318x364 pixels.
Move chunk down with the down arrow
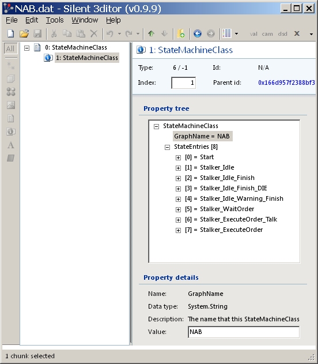pos(165,33)
